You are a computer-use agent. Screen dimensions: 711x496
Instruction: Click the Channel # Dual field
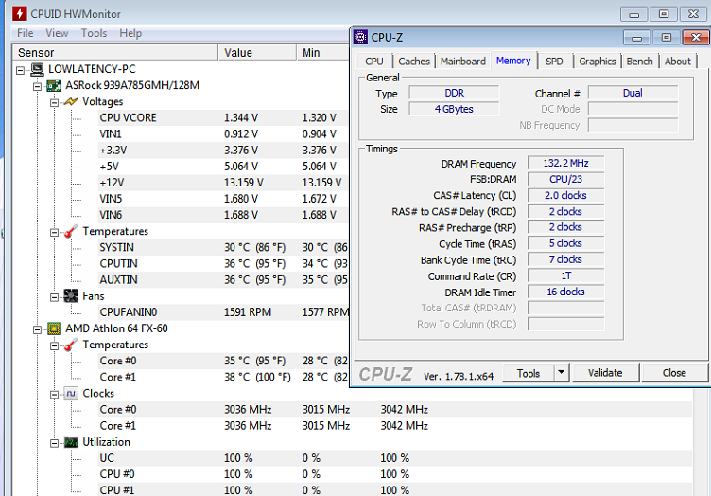click(633, 93)
